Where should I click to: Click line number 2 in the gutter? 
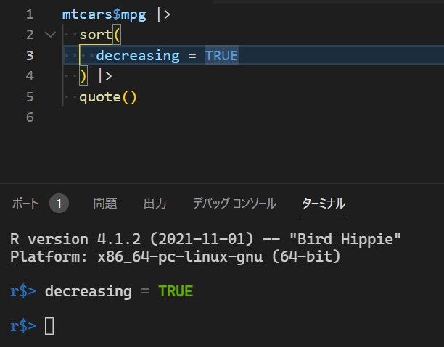coord(30,35)
